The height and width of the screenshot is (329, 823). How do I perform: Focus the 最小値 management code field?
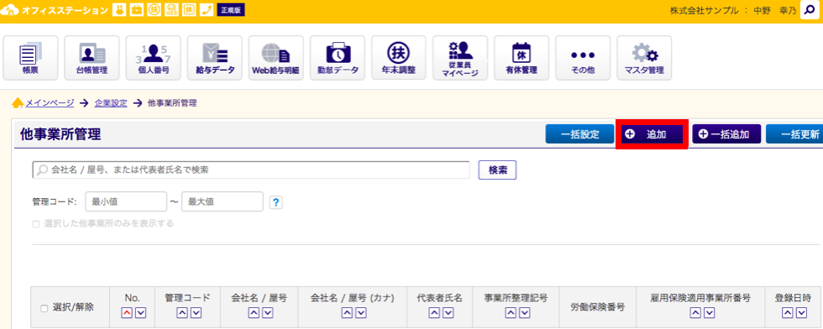click(126, 201)
